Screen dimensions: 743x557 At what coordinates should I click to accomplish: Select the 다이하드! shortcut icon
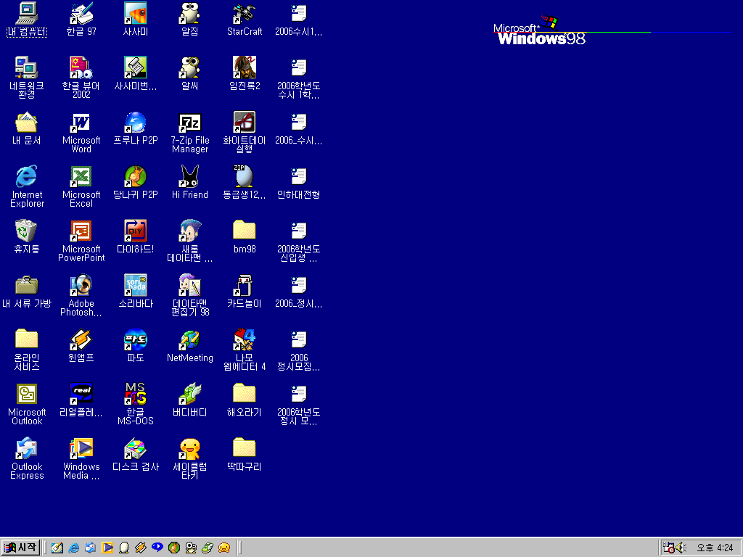136,237
